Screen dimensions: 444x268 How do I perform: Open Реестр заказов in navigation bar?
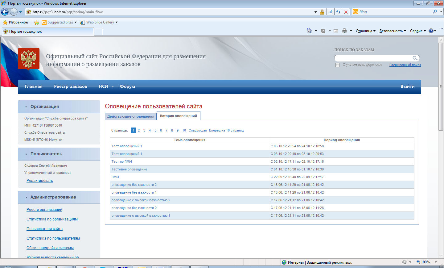tap(71, 86)
